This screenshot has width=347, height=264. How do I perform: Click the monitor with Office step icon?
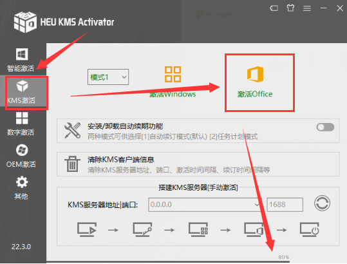tap(254, 229)
